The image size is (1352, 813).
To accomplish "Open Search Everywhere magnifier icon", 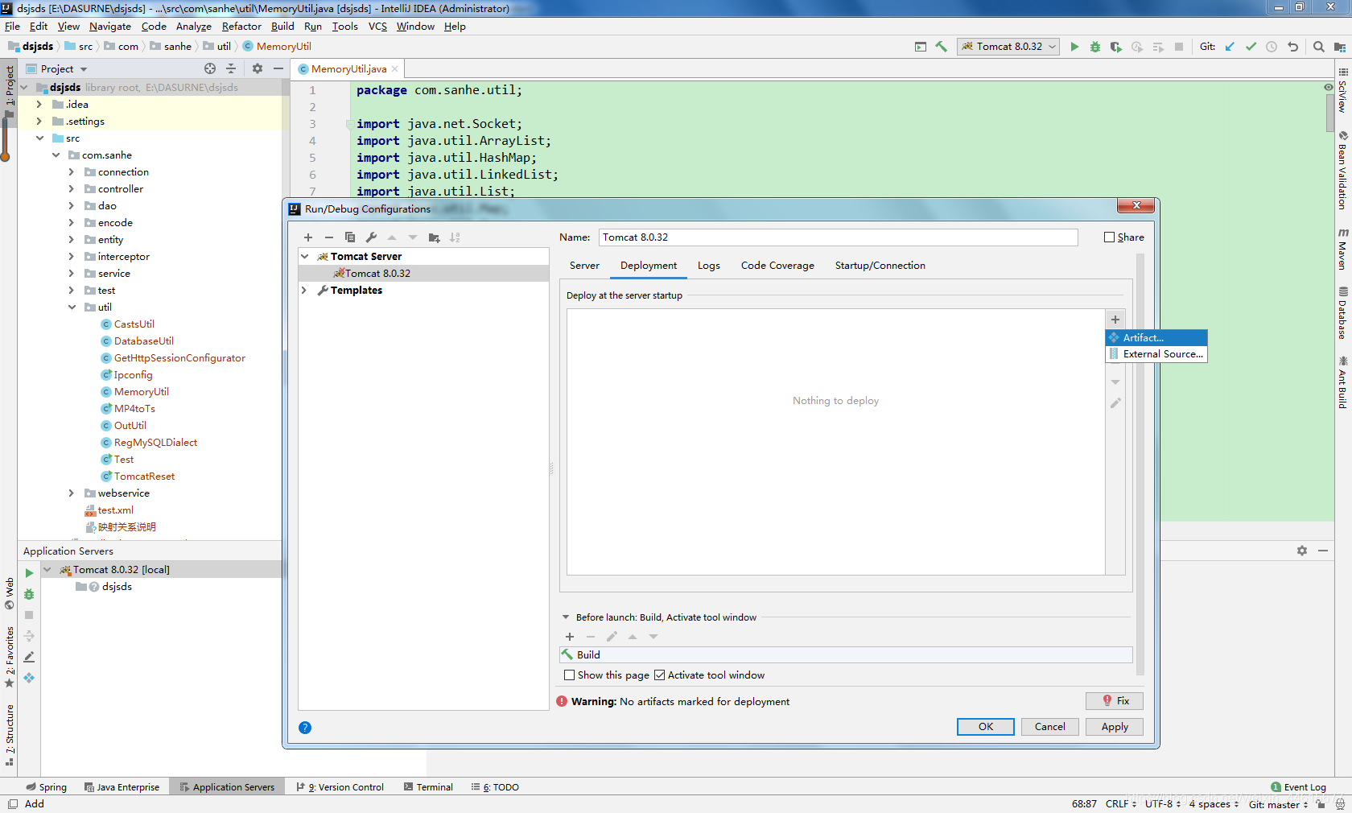I will click(x=1319, y=47).
